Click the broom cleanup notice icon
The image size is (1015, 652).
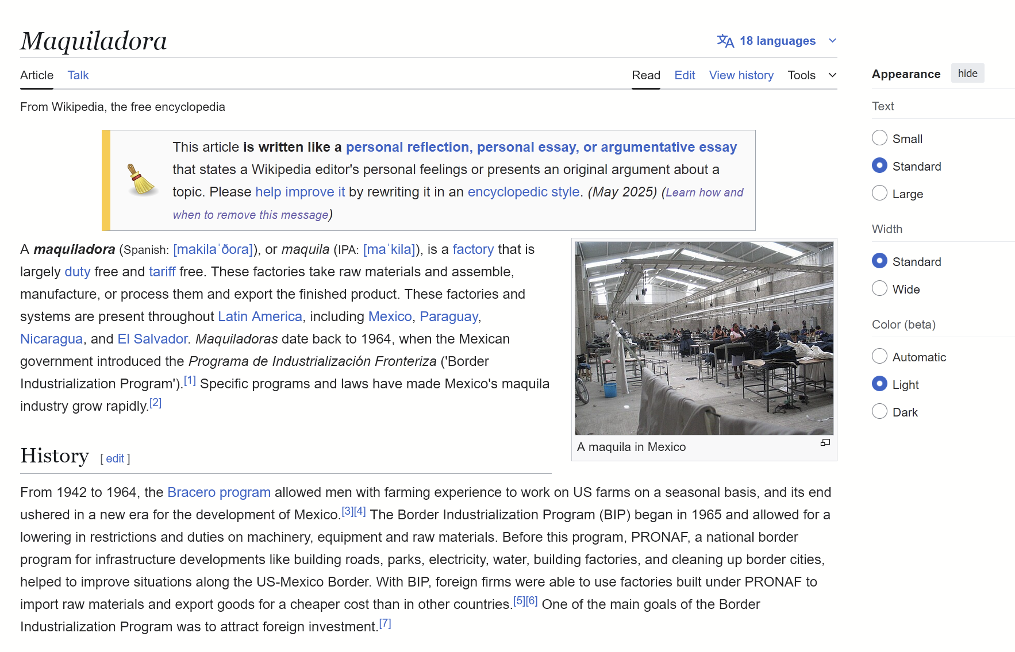pyautogui.click(x=141, y=180)
